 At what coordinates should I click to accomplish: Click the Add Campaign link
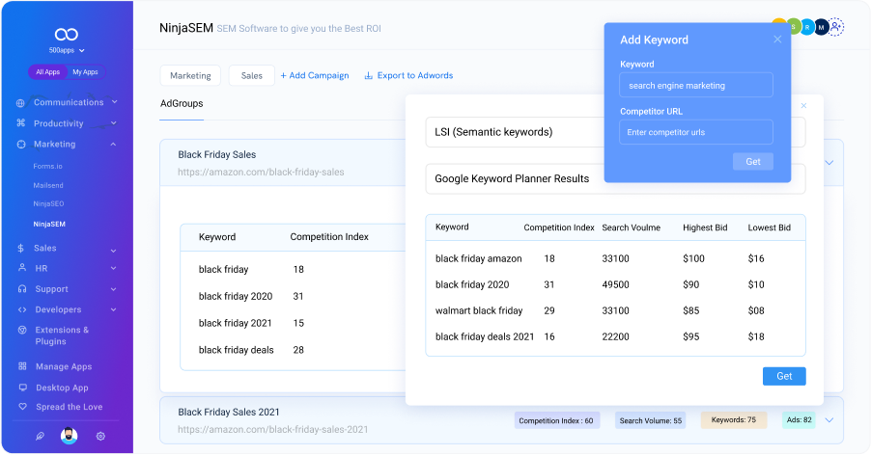(x=315, y=75)
